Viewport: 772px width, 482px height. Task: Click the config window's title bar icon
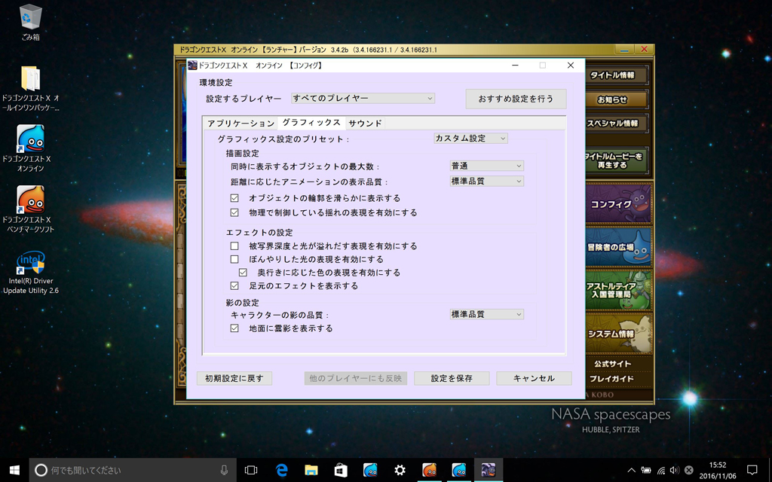tap(192, 65)
